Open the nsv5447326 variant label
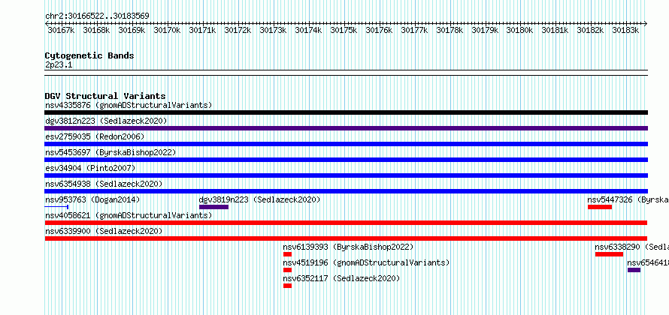The width and height of the screenshot is (669, 315). click(x=628, y=199)
